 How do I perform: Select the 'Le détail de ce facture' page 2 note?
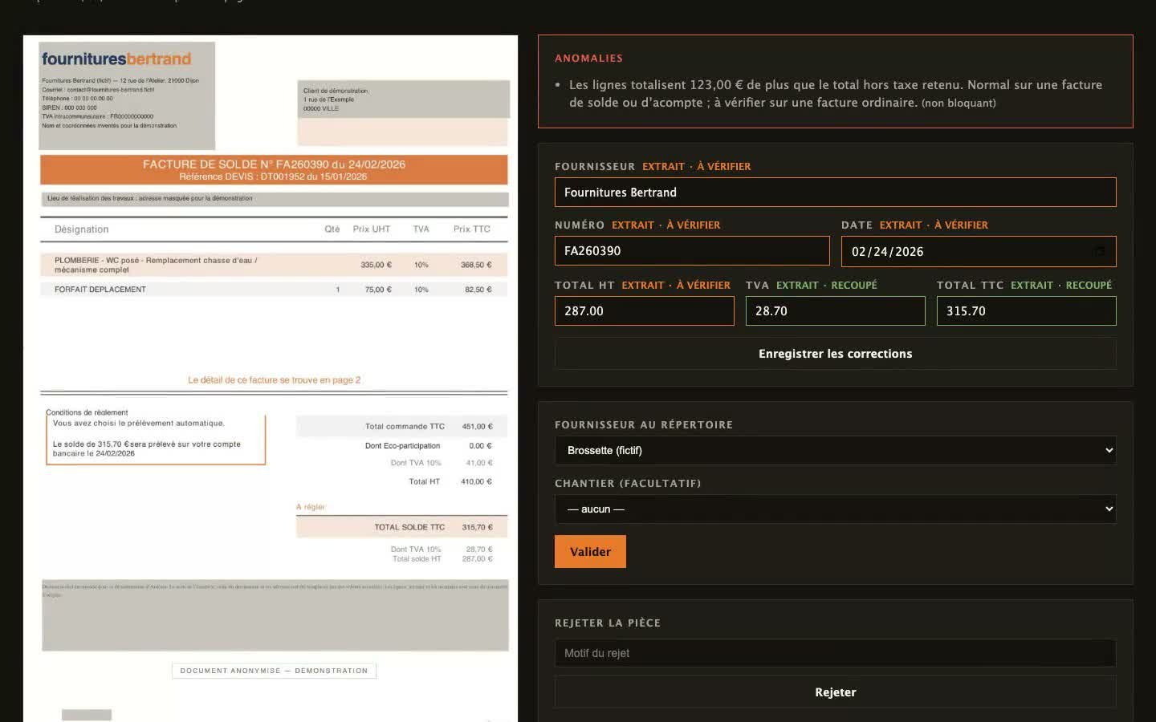click(x=274, y=380)
